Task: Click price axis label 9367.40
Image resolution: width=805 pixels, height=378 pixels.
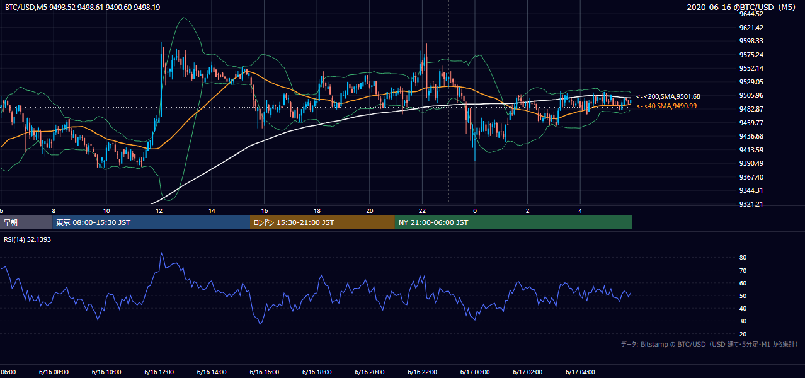Action: tap(751, 177)
